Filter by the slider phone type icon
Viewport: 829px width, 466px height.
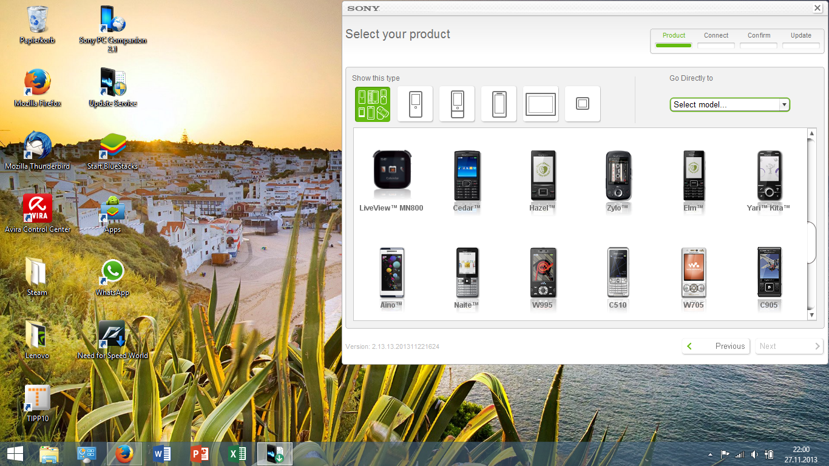click(457, 104)
